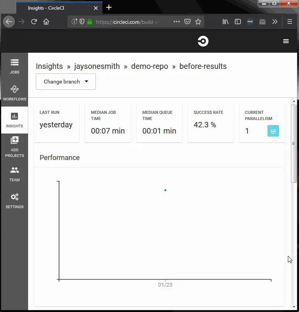Click the scrollbar up arrow
Viewport: 299px width, 312px height.
click(294, 101)
